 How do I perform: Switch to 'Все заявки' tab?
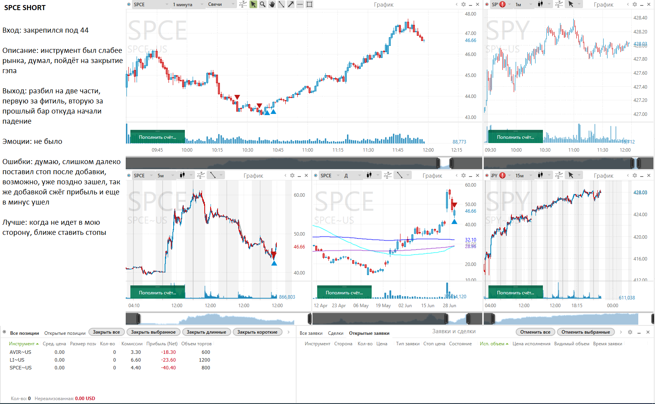click(x=311, y=333)
